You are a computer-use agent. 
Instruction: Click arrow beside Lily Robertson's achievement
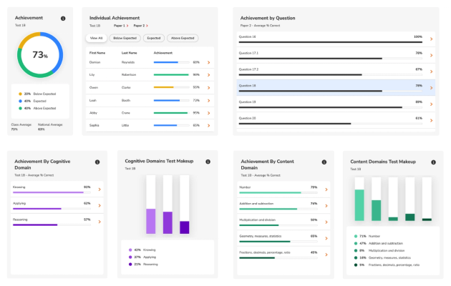click(x=209, y=75)
